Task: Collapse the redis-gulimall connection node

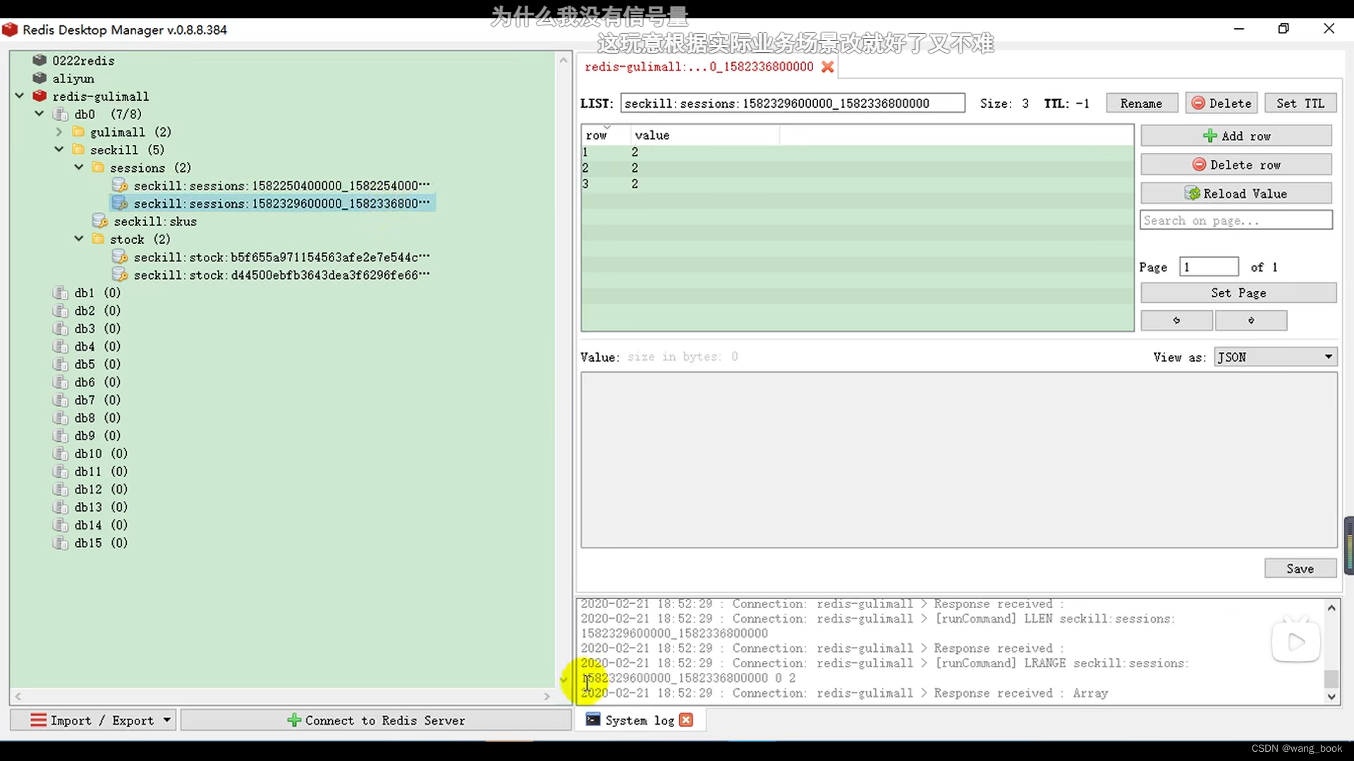Action: [x=20, y=96]
